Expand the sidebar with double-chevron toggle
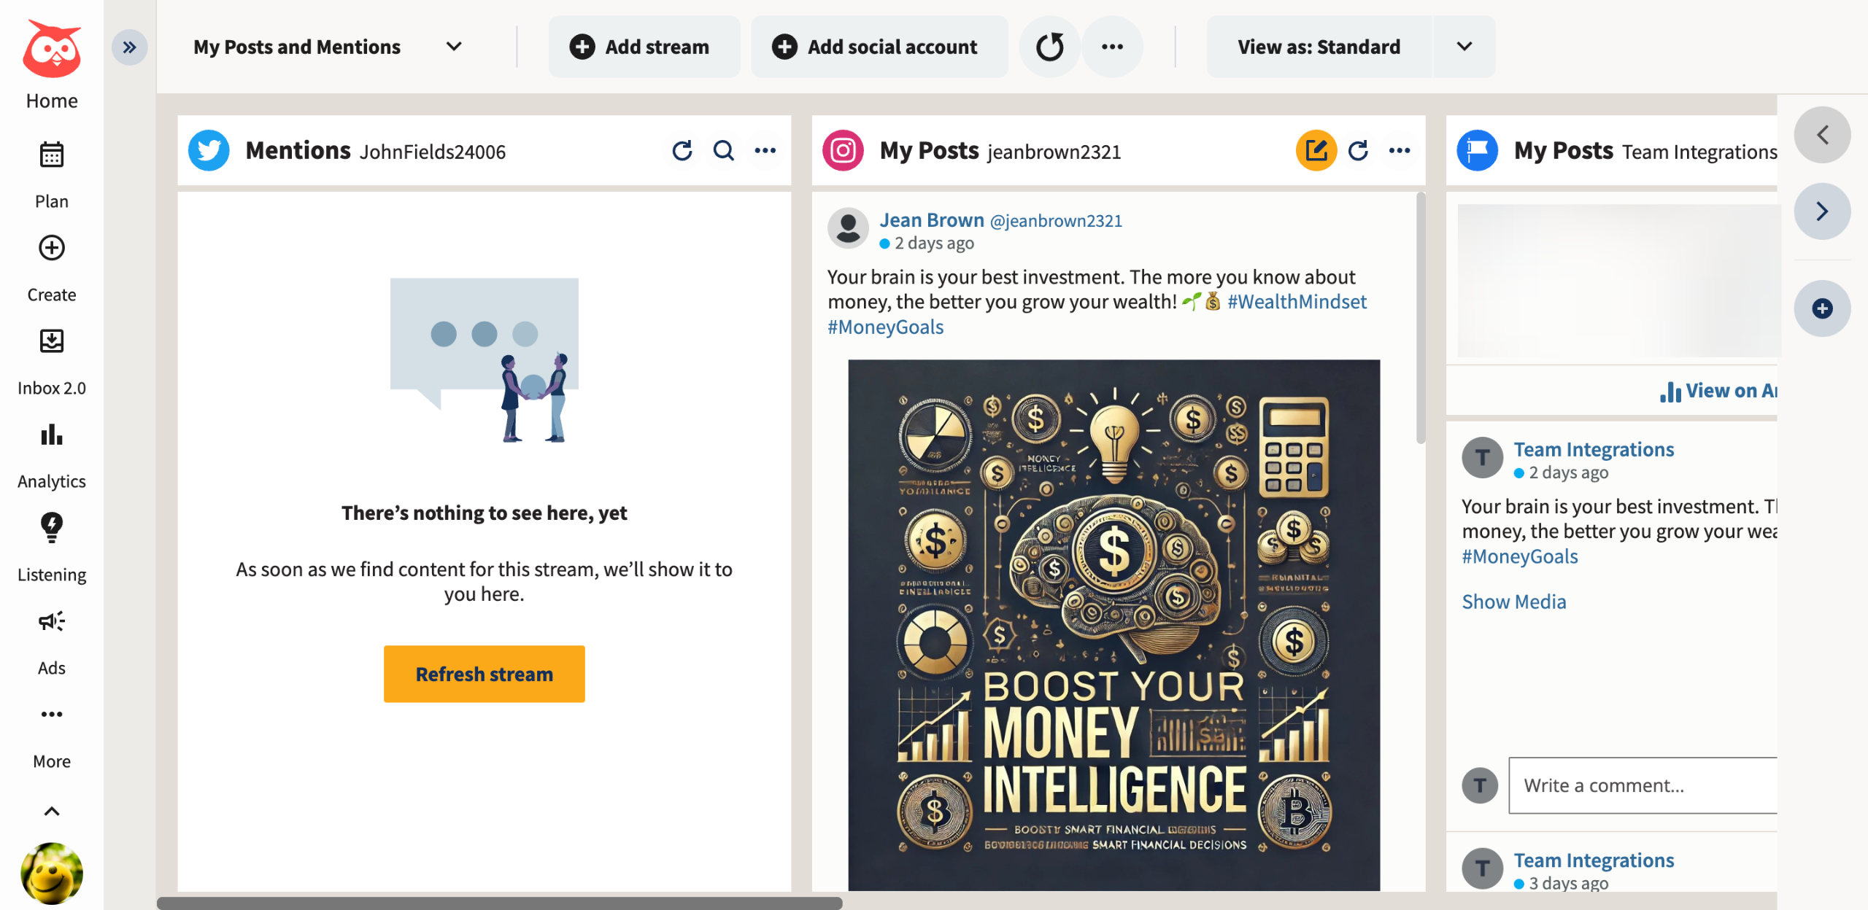This screenshot has width=1868, height=910. (x=129, y=47)
